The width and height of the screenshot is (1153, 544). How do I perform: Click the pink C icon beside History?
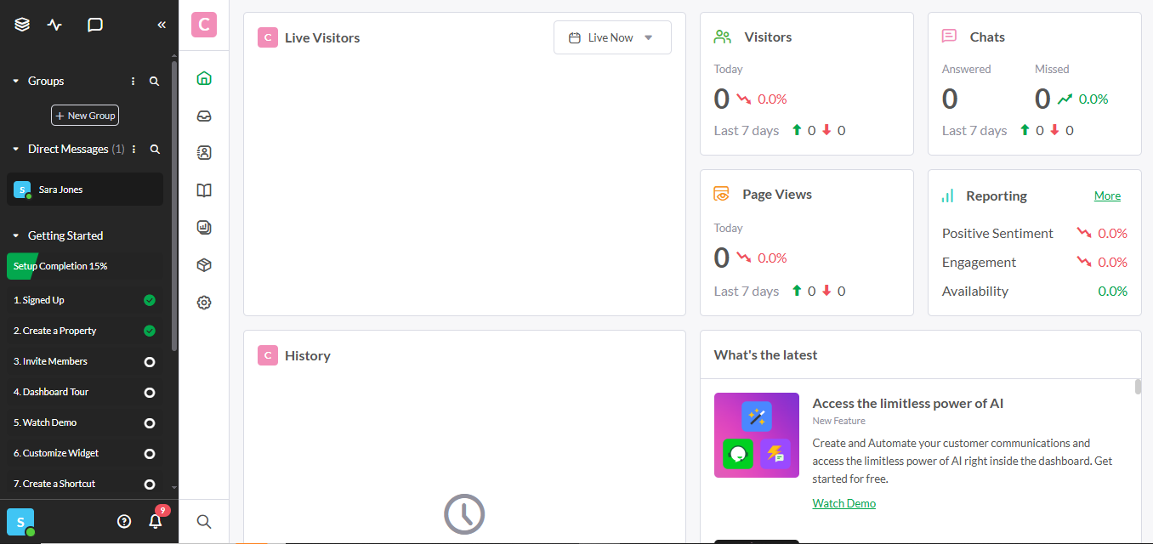point(268,355)
